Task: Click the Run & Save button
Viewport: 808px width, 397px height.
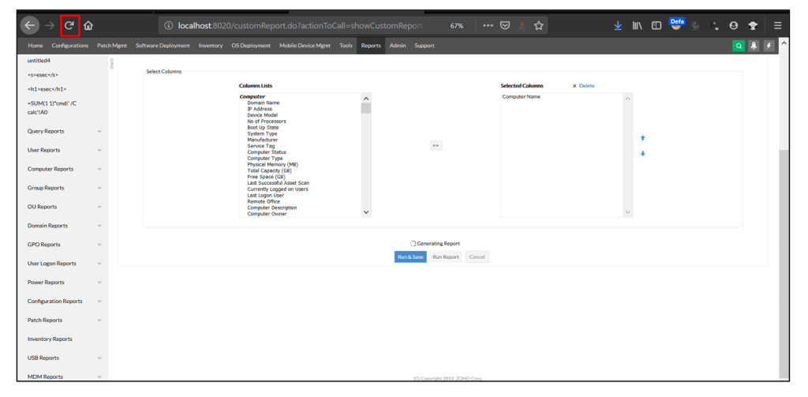Action: click(410, 257)
